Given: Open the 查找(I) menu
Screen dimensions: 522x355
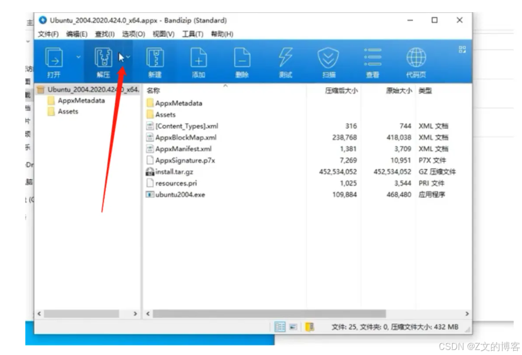Looking at the screenshot, I should click(105, 34).
